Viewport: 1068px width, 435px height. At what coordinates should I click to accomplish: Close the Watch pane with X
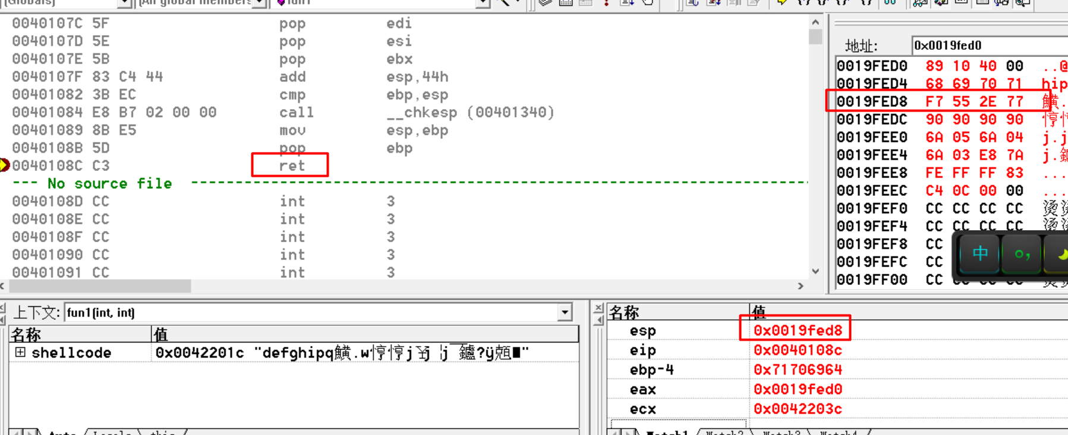pyautogui.click(x=598, y=307)
